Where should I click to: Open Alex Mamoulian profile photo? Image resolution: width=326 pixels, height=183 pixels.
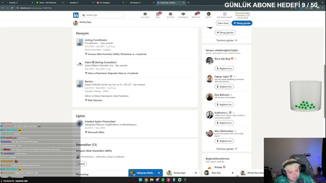pos(209,133)
